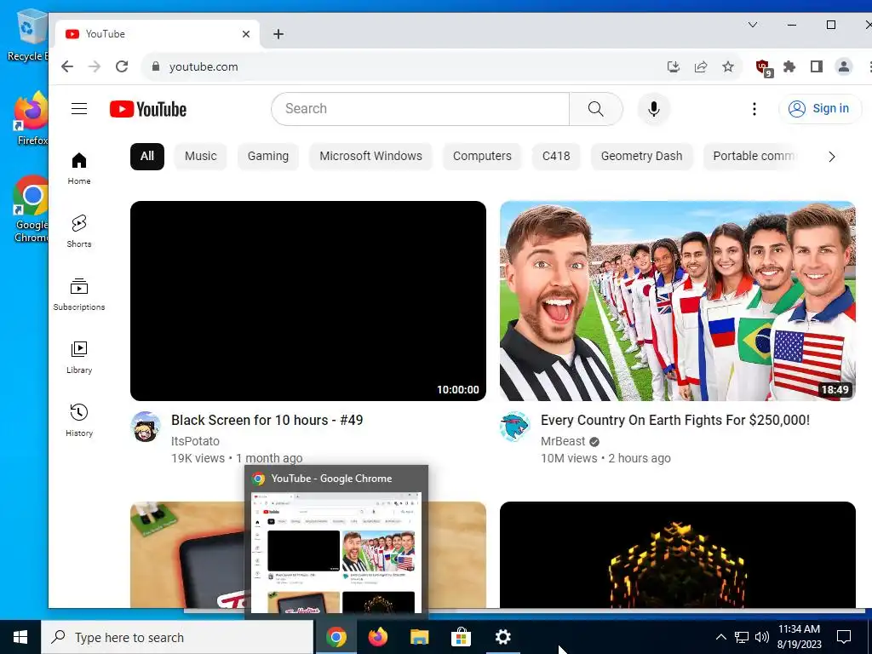The image size is (872, 654).
Task: Click the browser forward arrow
Action: [x=95, y=66]
